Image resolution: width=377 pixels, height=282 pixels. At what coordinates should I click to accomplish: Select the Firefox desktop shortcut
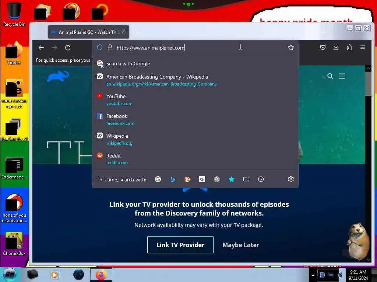pos(14,53)
